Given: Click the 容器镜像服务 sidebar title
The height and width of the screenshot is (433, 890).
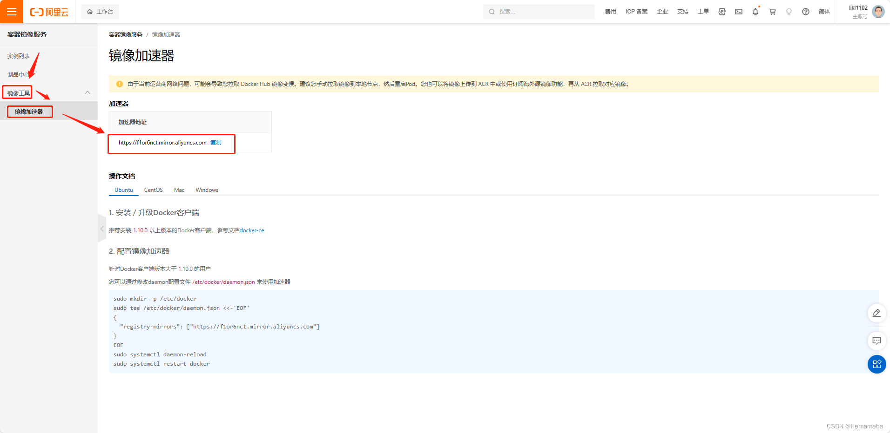Looking at the screenshot, I should click(27, 34).
